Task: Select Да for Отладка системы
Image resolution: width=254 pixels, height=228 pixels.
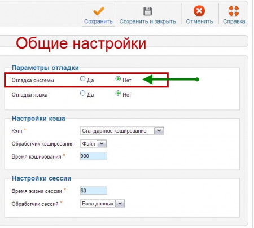Action: point(82,78)
